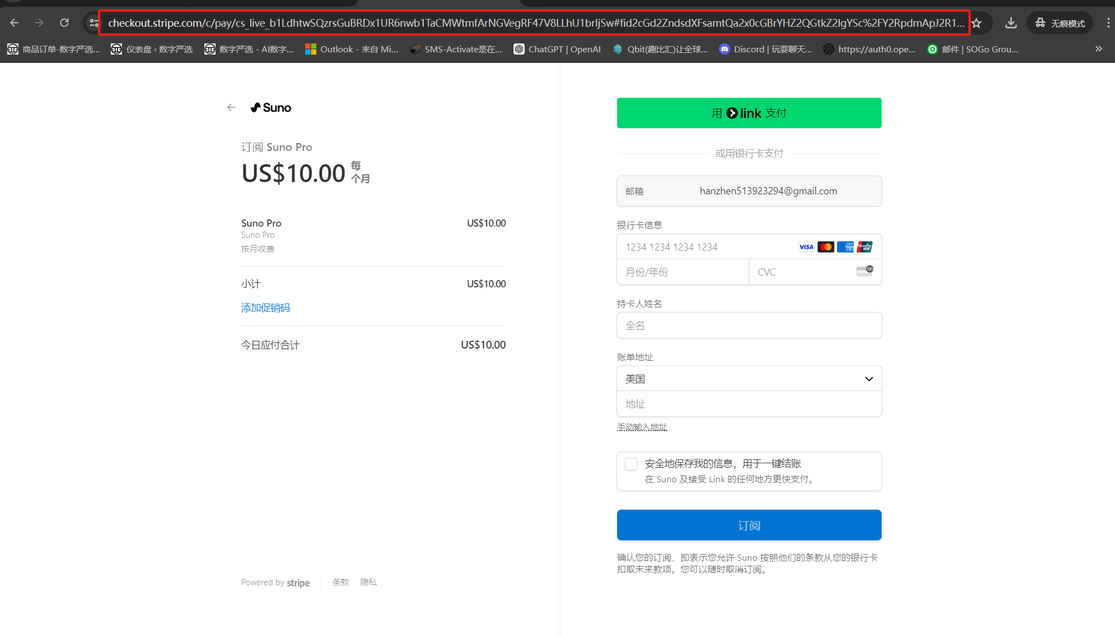Reload the checkout page
1115x637 pixels.
coord(65,23)
